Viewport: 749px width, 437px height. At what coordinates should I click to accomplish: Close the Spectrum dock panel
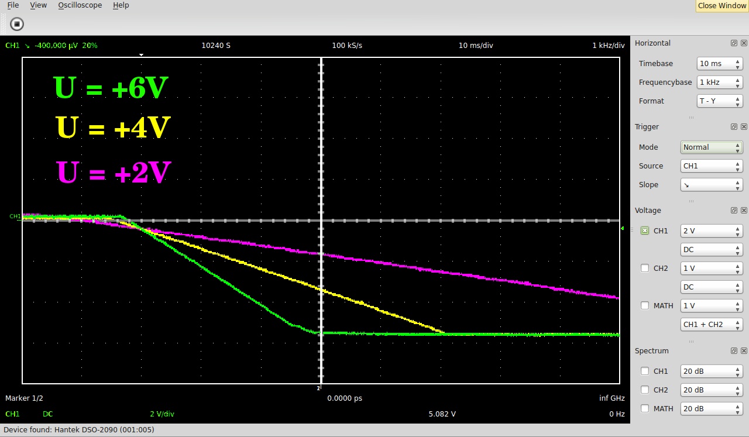(744, 351)
